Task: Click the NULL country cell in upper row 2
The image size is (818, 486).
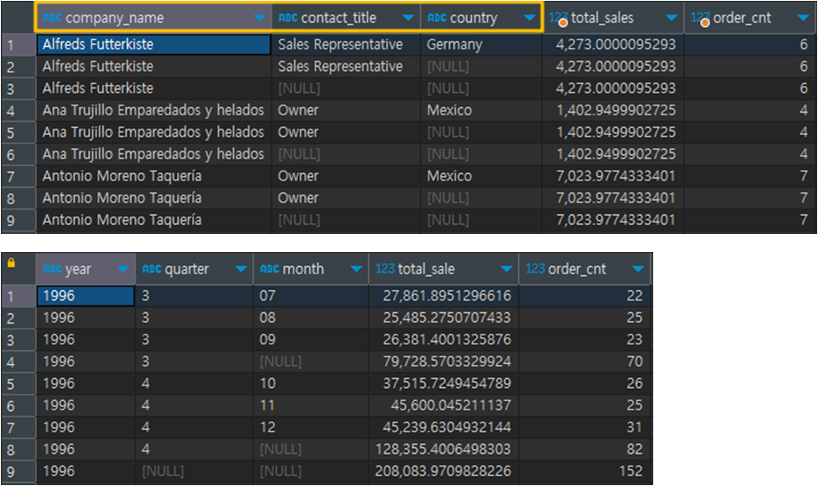Action: 481,67
